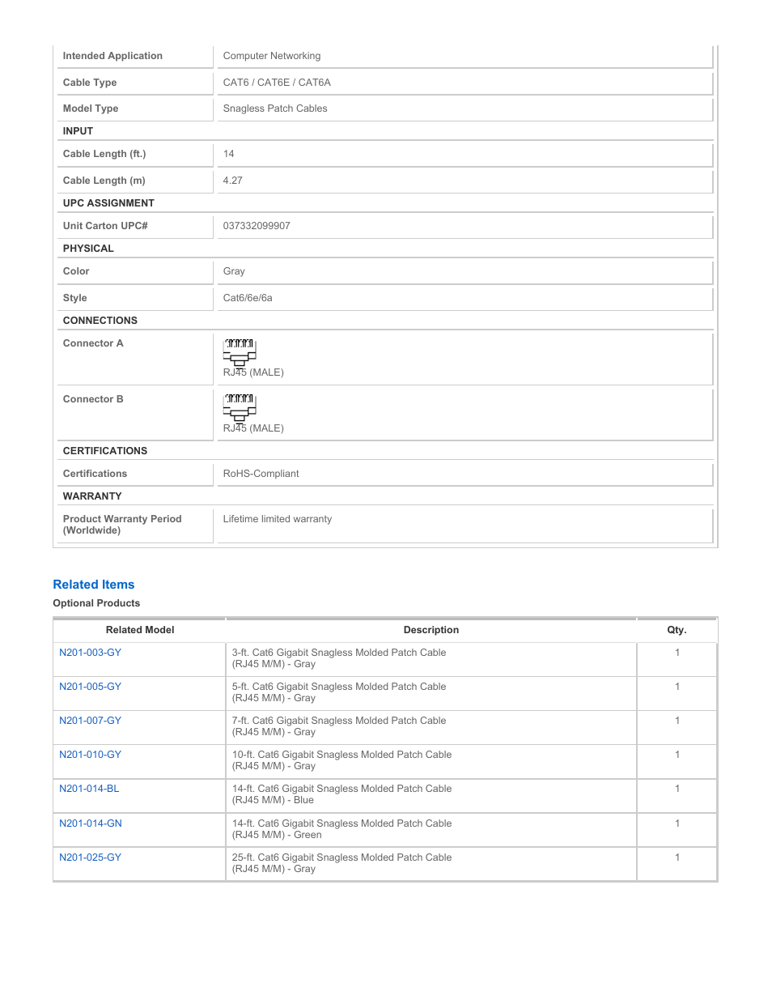Select the 5-ft. Cat6 patch cable description
Image resolution: width=772 pixels, height=1000 pixels.
(339, 692)
